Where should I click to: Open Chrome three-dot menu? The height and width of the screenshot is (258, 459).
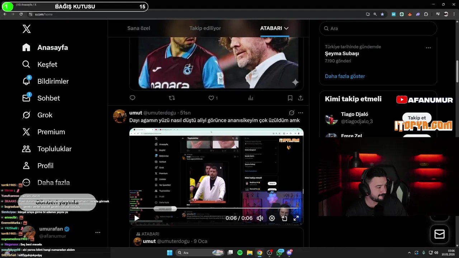[x=454, y=14]
